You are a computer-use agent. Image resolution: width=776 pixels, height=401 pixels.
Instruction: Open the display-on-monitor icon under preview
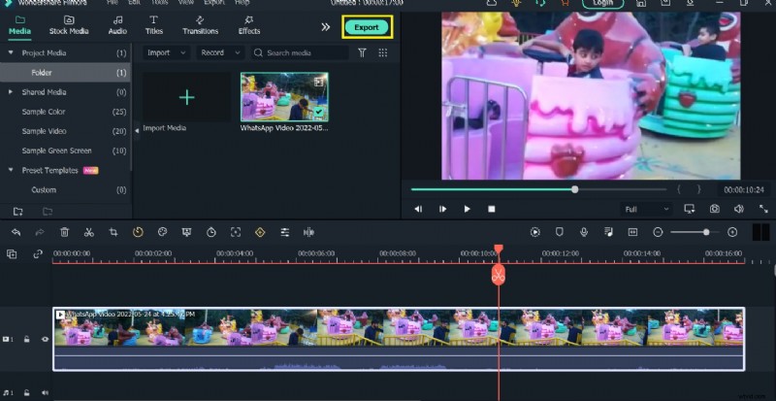690,209
